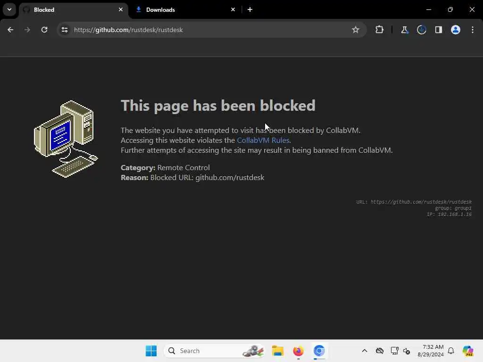Close the Blocked tab
This screenshot has height=362, width=483.
(121, 9)
